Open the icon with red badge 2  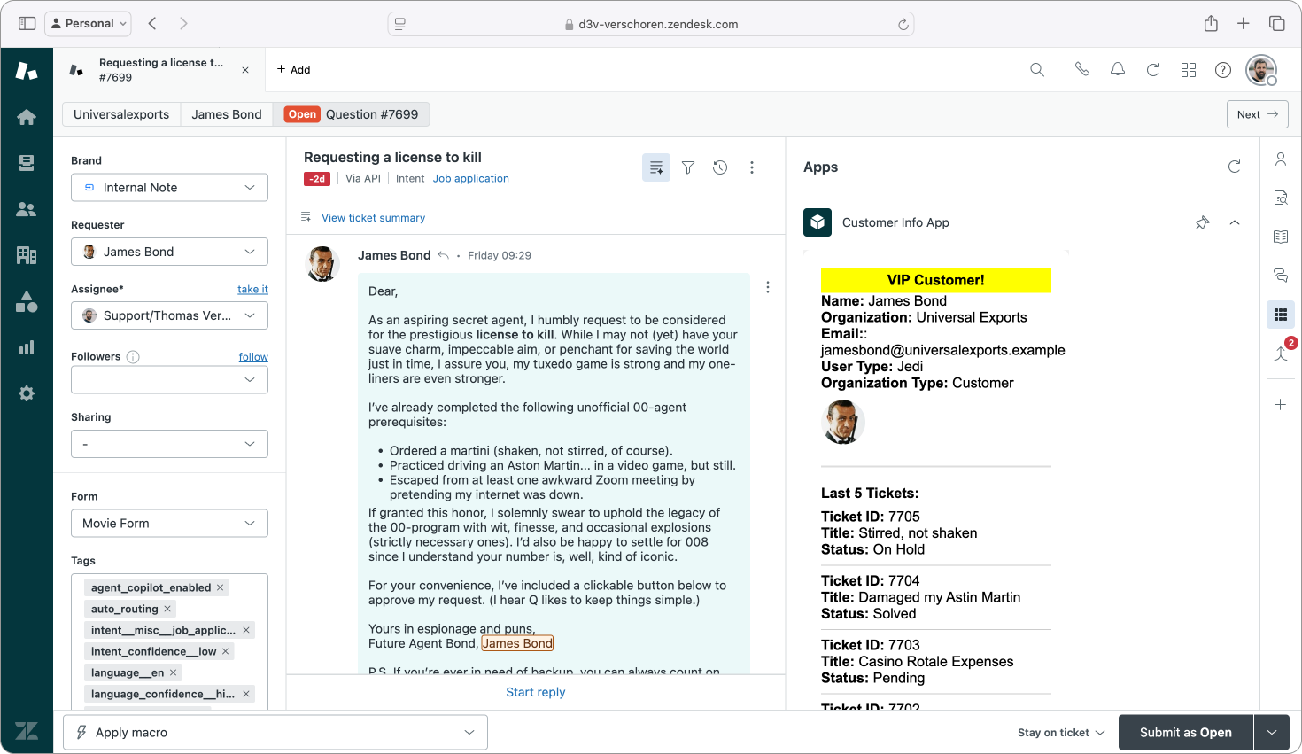point(1281,353)
